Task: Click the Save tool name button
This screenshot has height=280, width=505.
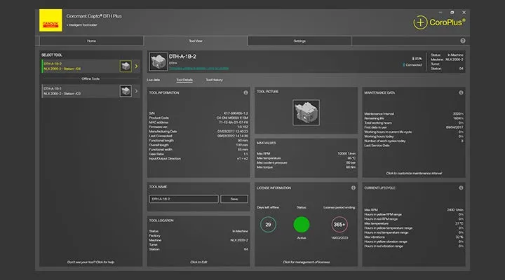Action: (234, 199)
